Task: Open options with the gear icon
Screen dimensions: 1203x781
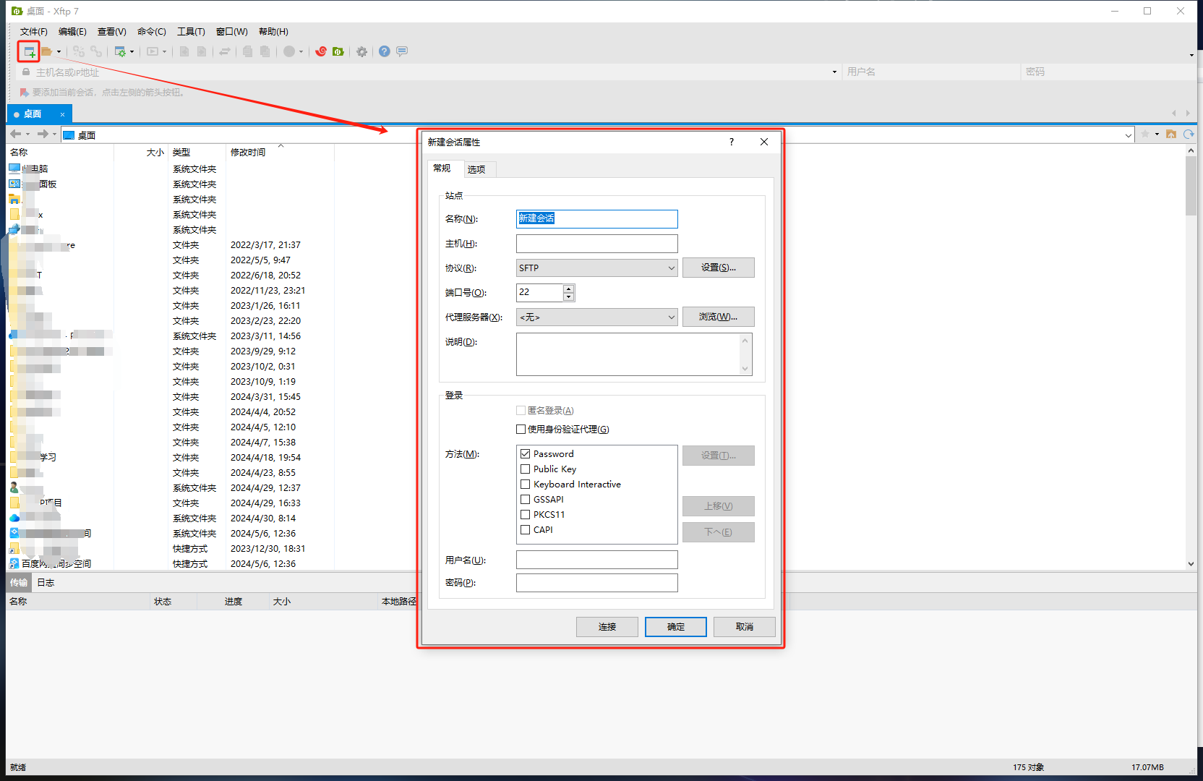Action: tap(361, 52)
